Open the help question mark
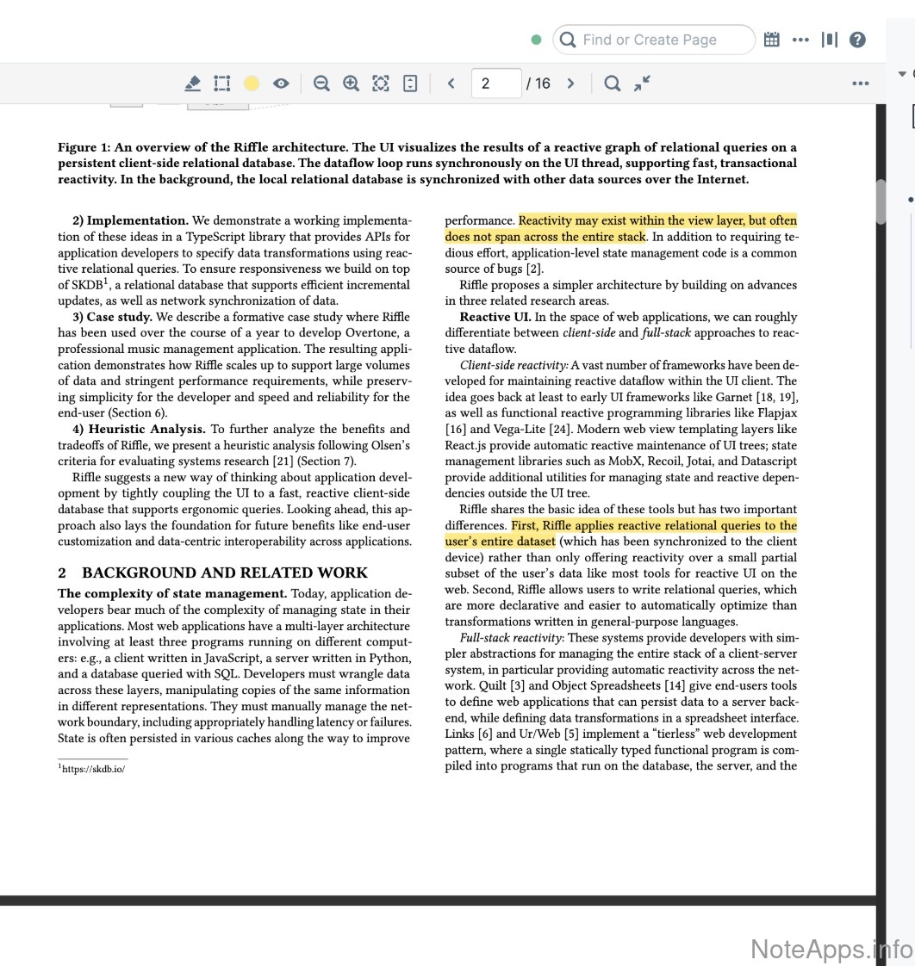 [x=857, y=40]
